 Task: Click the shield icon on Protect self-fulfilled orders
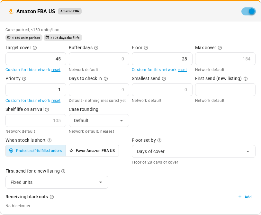pyautogui.click(x=11, y=151)
